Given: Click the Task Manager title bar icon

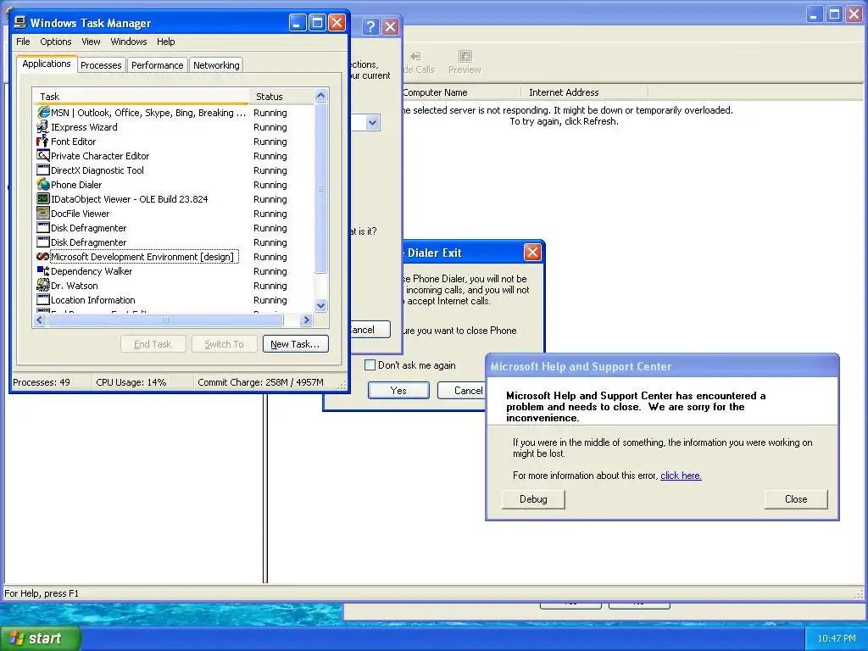Looking at the screenshot, I should (20, 22).
